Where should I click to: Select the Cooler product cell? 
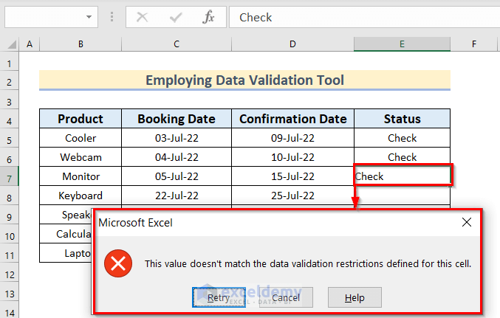pos(81,138)
